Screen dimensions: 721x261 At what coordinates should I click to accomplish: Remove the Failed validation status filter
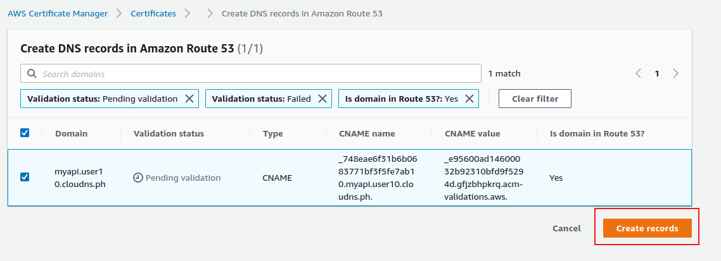[x=322, y=99]
